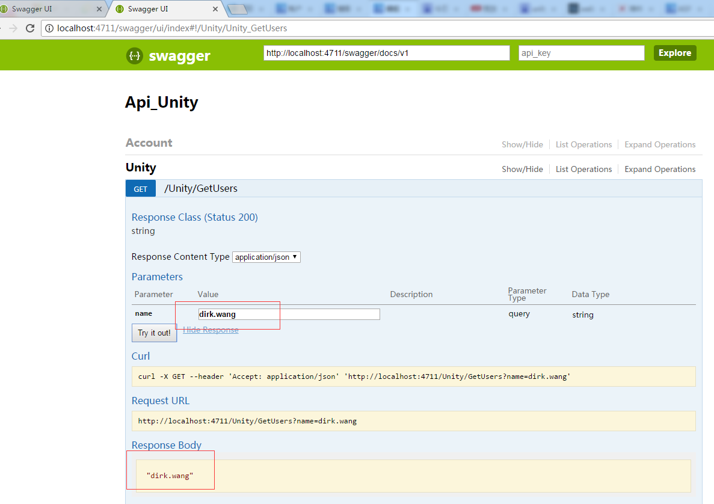The image size is (714, 504).
Task: Open Response Content Type dropdown
Action: click(x=266, y=257)
